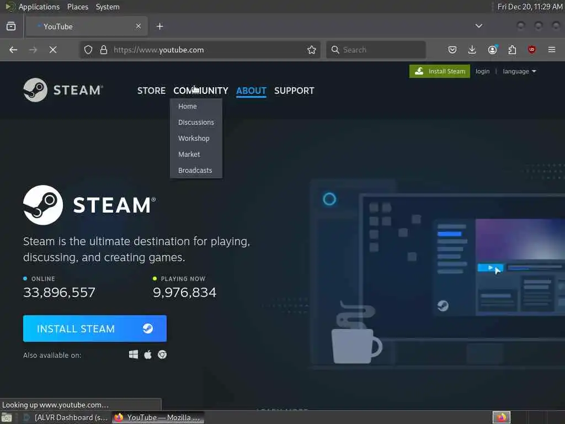Click the show desktop icon in taskbar
Image resolution: width=565 pixels, height=424 pixels.
click(7, 418)
